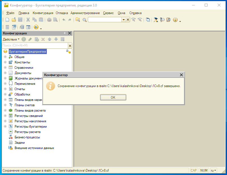Toggle the NUM indicator in status bar
This screenshot has height=175, width=227.
click(204, 170)
